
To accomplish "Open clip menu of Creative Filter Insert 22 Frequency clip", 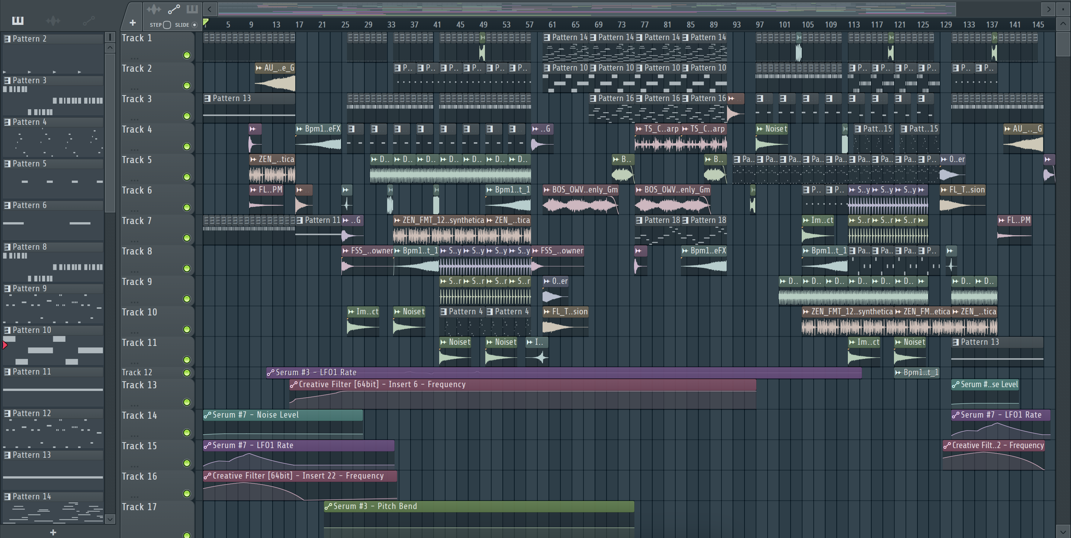I will tap(207, 476).
